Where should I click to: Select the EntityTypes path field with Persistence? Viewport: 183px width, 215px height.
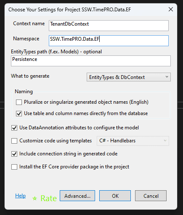point(91,61)
